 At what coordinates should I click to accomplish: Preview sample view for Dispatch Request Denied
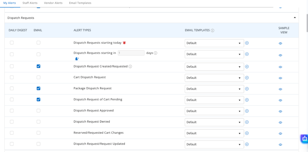click(x=280, y=123)
